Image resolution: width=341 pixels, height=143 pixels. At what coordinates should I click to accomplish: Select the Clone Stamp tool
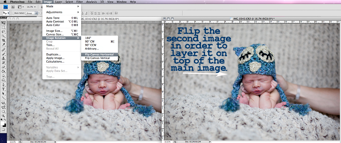click(x=4, y=58)
